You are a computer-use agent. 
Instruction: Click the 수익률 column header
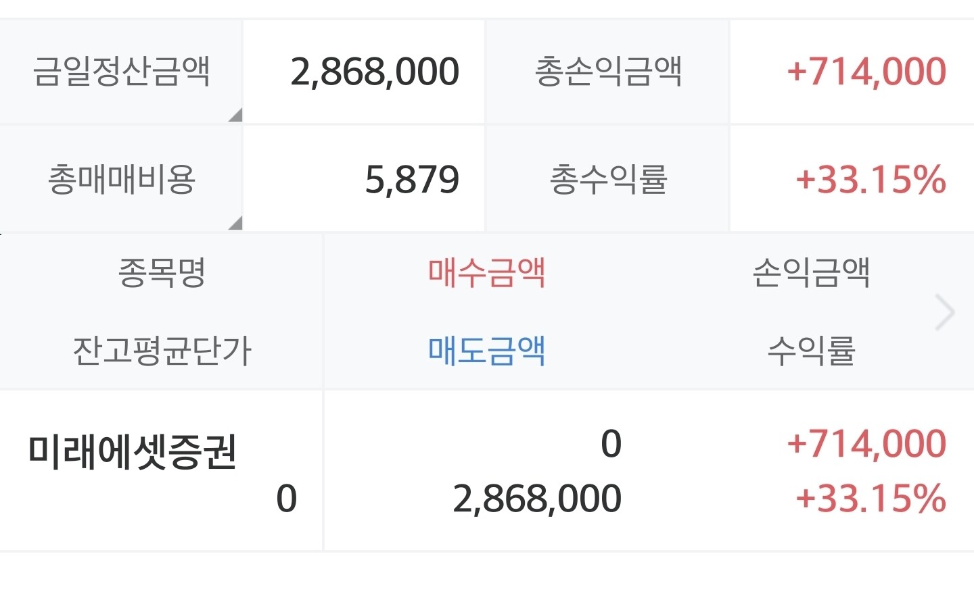[810, 351]
